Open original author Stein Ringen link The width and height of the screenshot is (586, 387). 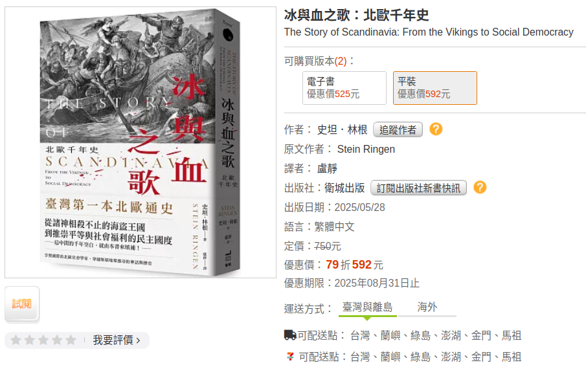tap(366, 149)
